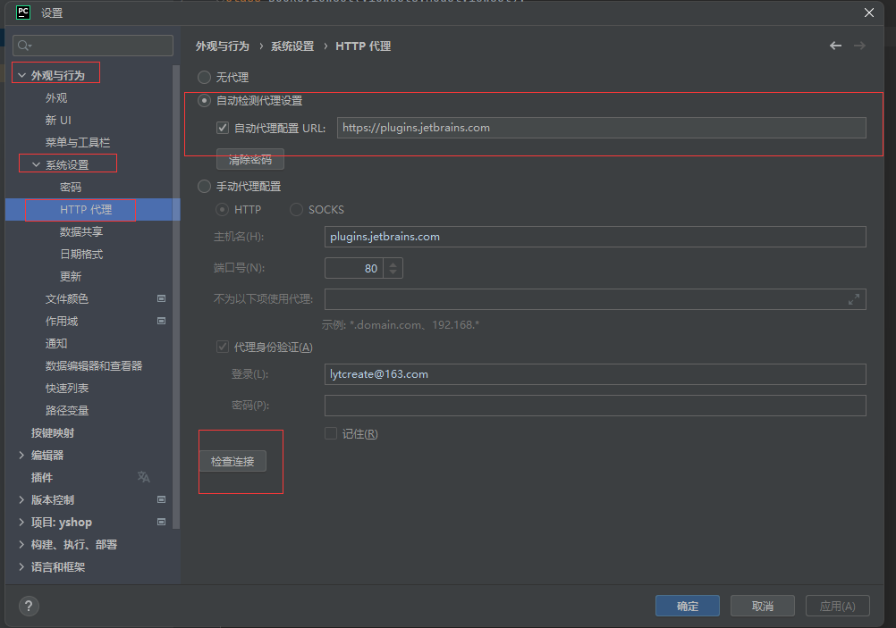
Task: Click the settings tree vertical scrollbar
Action: (x=176, y=297)
